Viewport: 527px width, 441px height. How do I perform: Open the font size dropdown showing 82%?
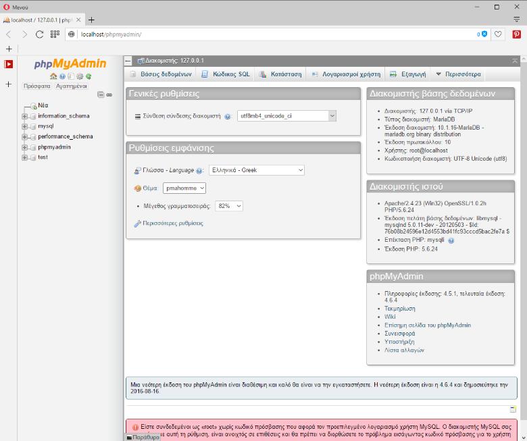point(229,206)
